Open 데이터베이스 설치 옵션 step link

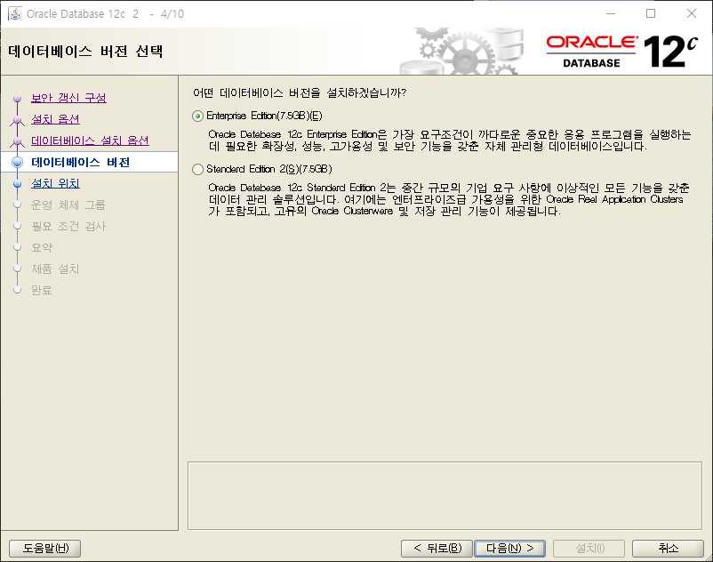tap(90, 140)
